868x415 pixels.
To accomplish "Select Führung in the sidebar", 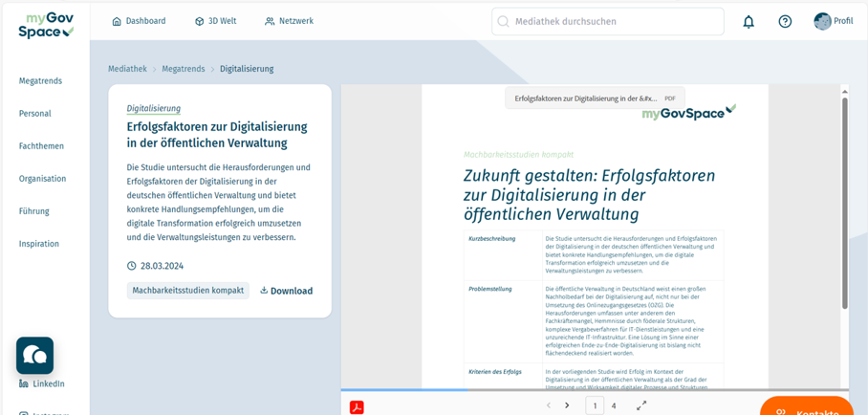I will pyautogui.click(x=33, y=211).
